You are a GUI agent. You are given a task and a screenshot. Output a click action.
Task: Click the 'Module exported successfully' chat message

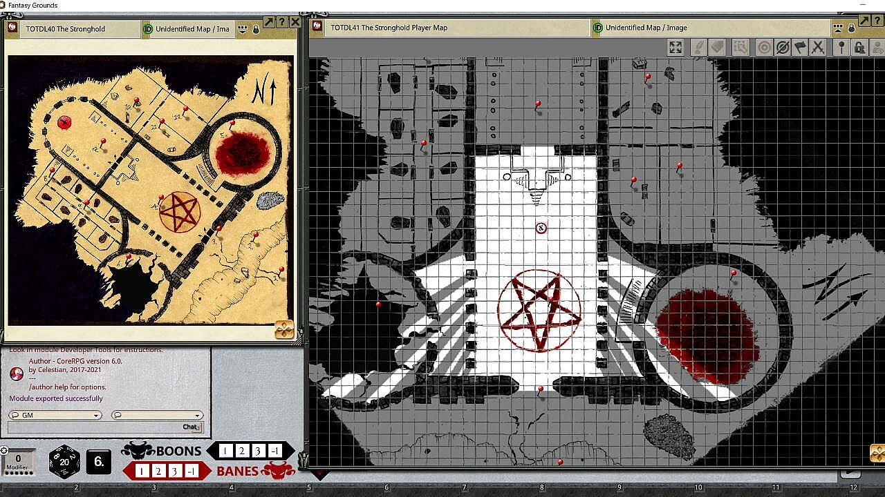point(56,398)
